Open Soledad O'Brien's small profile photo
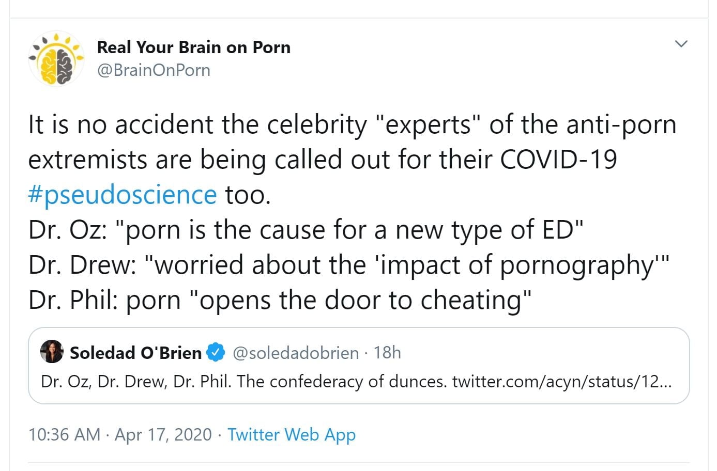The width and height of the screenshot is (717, 471). (x=52, y=352)
